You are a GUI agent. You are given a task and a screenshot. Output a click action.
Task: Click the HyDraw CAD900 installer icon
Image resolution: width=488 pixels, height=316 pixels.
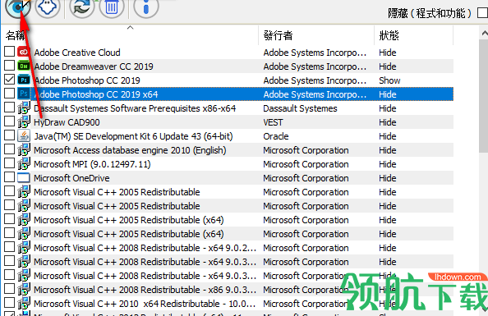(24, 122)
